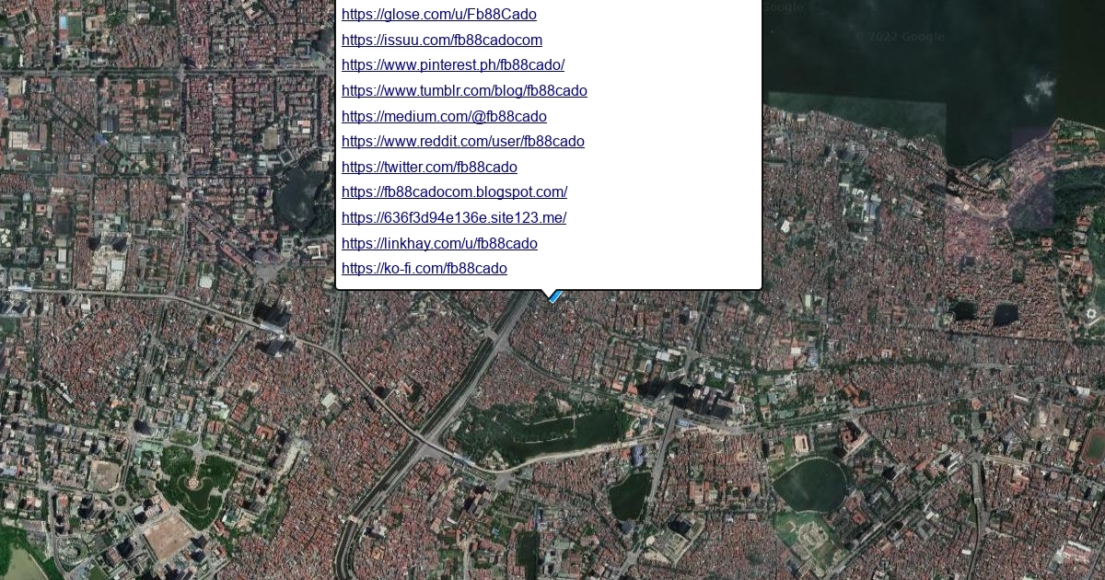The image size is (1105, 580).
Task: Click the circular green park at lower left
Action: tap(194, 481)
